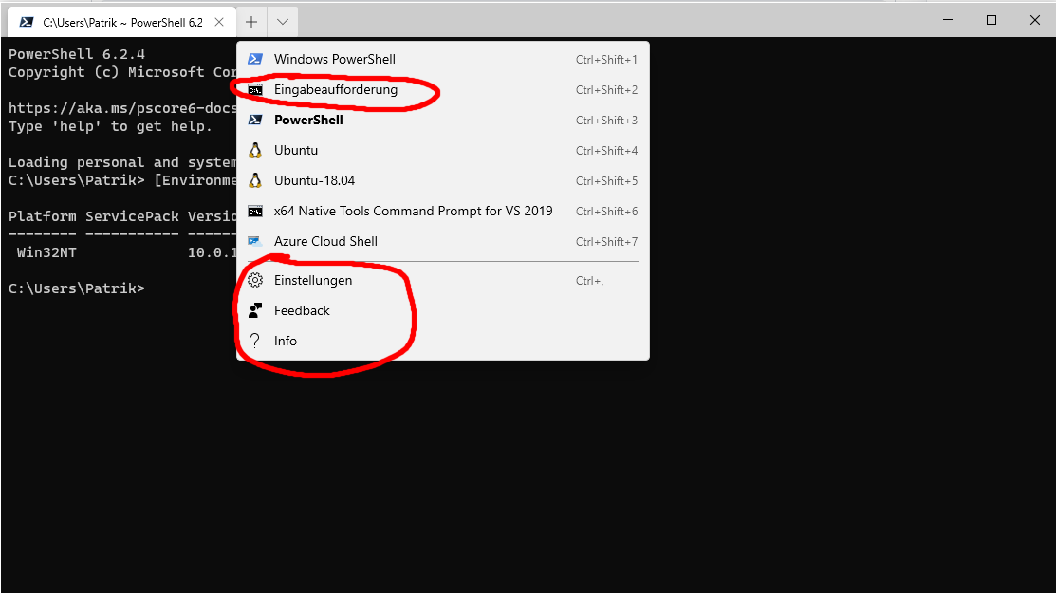Open a new tab with plus button
This screenshot has height=594, width=1056.
point(251,22)
